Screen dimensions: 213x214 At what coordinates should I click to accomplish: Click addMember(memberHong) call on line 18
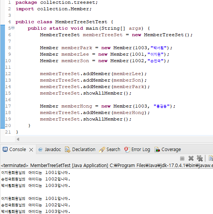pos(115,113)
